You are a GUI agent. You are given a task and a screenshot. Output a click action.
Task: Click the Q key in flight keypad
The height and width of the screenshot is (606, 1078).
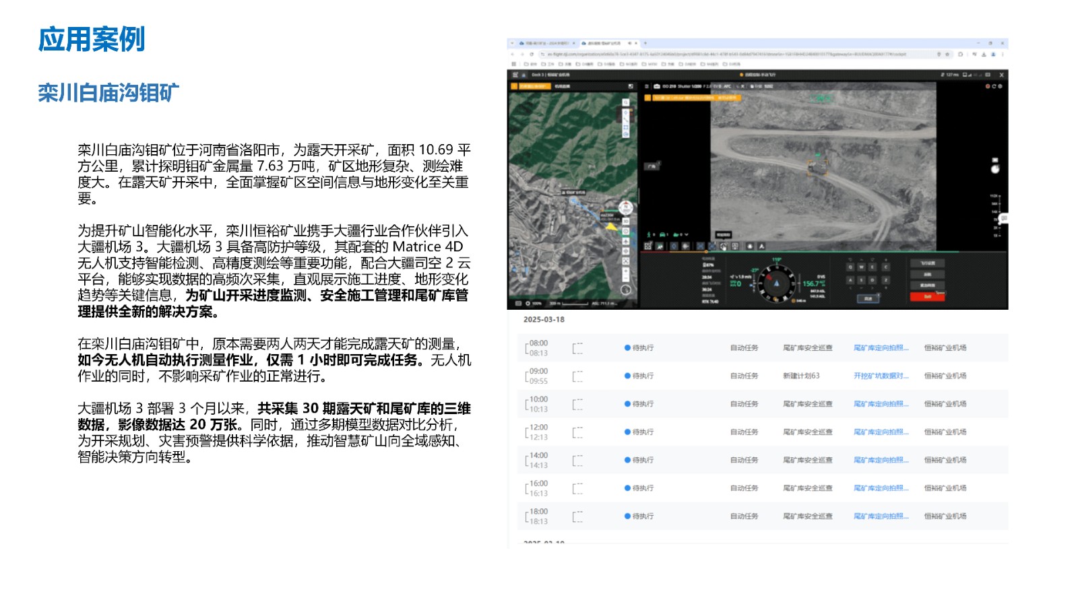coord(850,267)
